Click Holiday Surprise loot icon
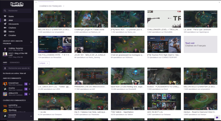221x121 pixels. [x=5, y=49]
